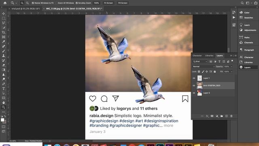
Task: Select the History Brush tool
Action: [x=4, y=60]
